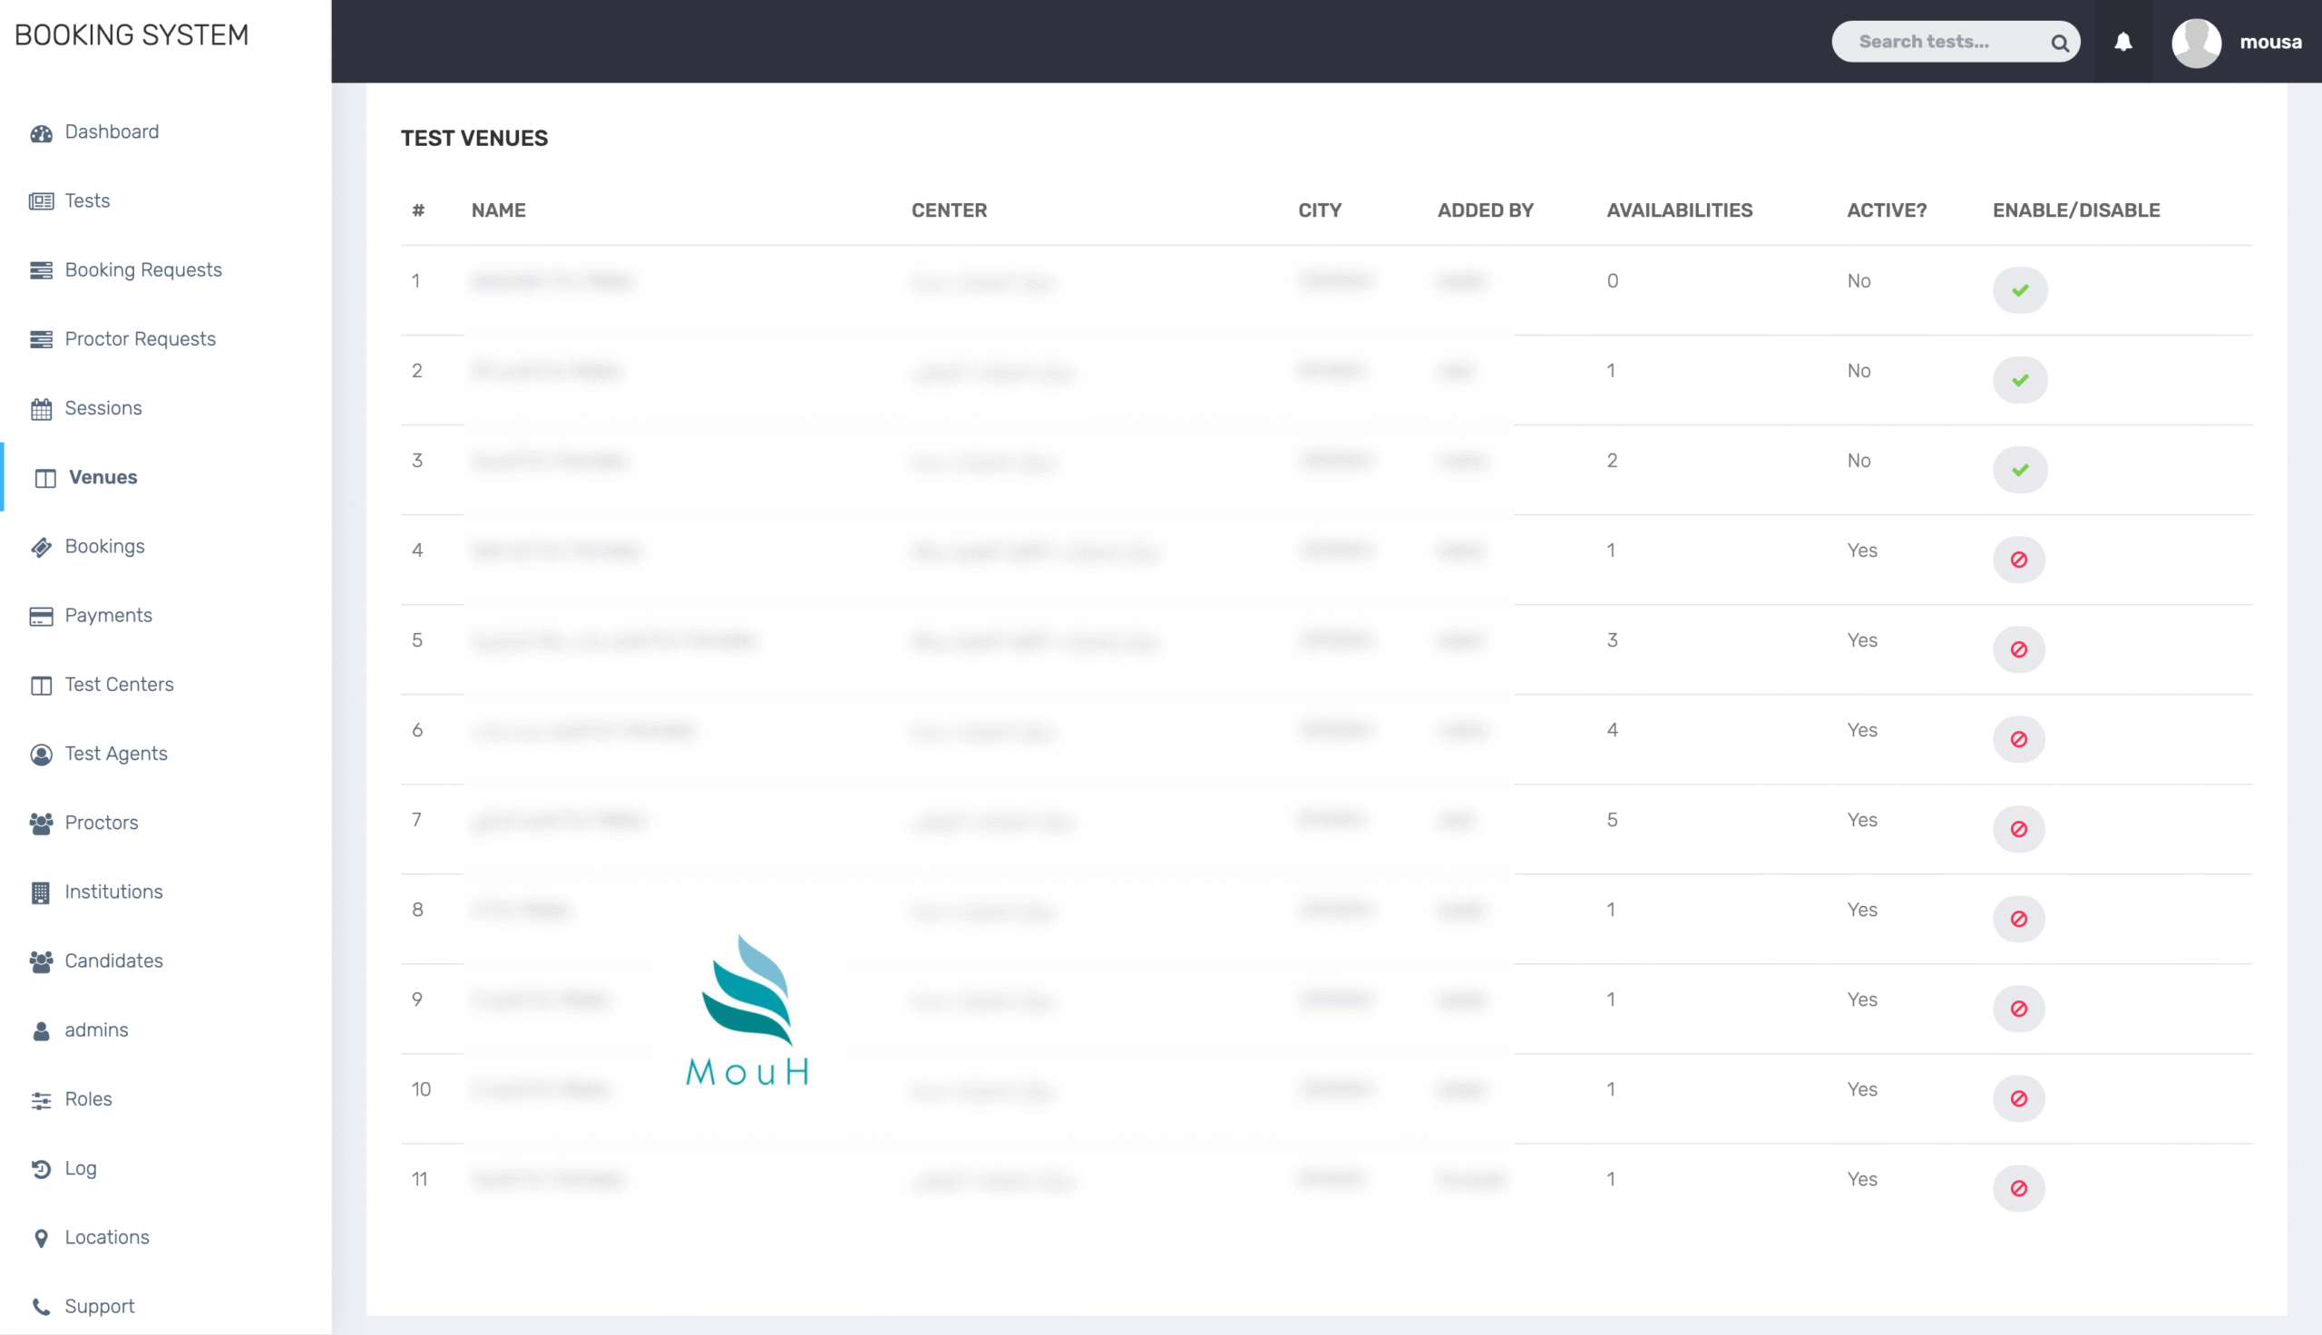Open Booking Requests menu item
Screen dimensions: 2322x1335
(143, 269)
